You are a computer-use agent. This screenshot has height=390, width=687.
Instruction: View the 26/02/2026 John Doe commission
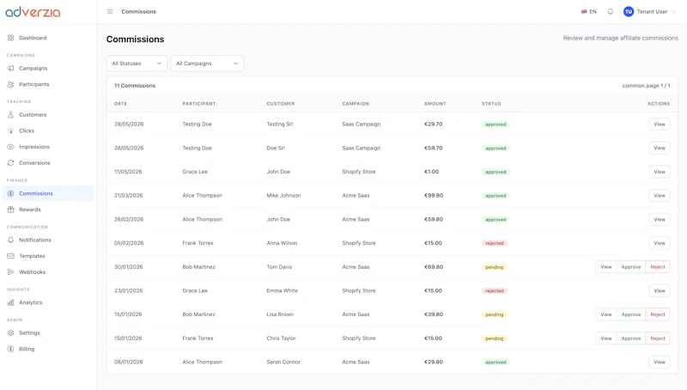click(659, 220)
